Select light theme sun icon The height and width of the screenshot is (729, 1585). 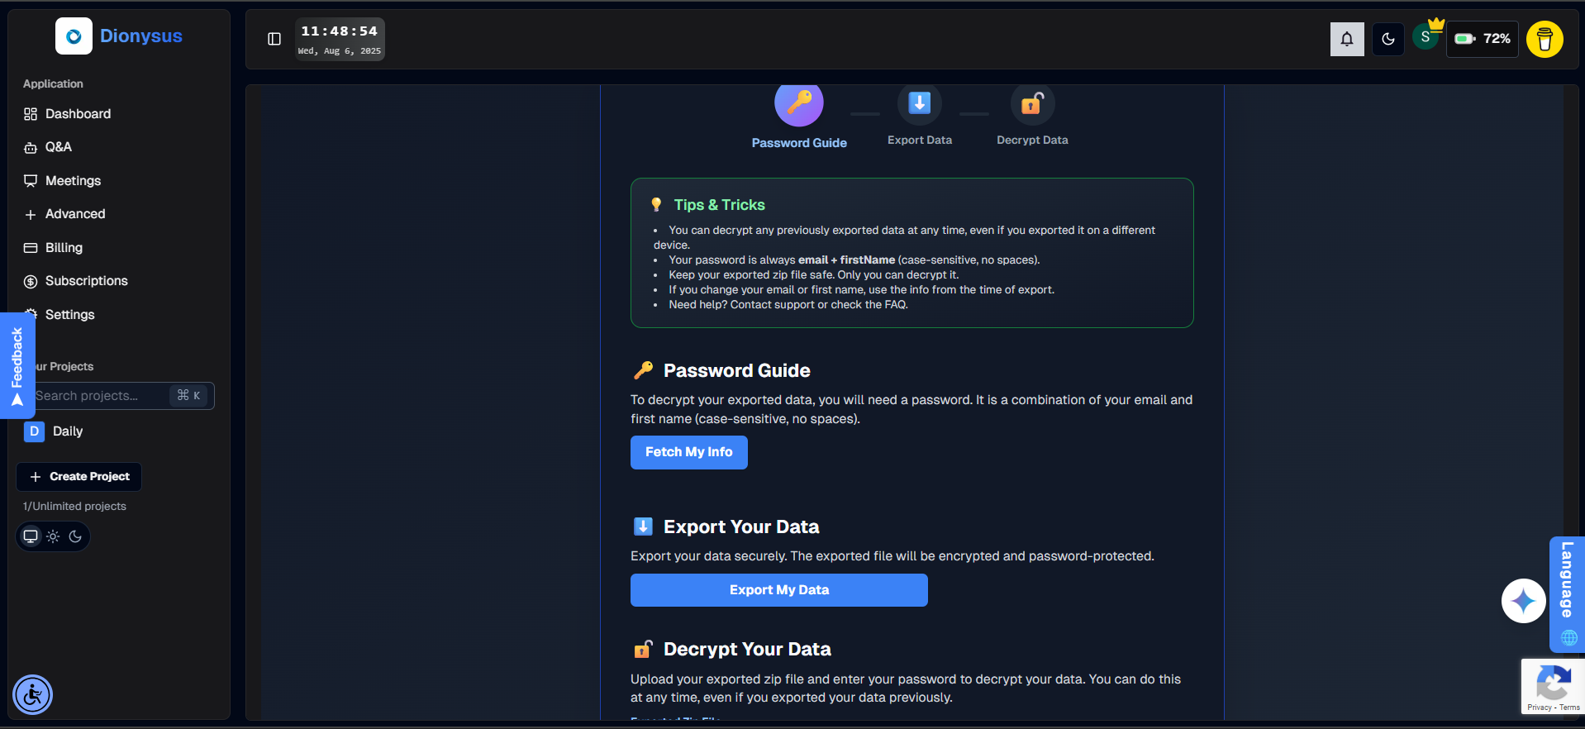(53, 536)
